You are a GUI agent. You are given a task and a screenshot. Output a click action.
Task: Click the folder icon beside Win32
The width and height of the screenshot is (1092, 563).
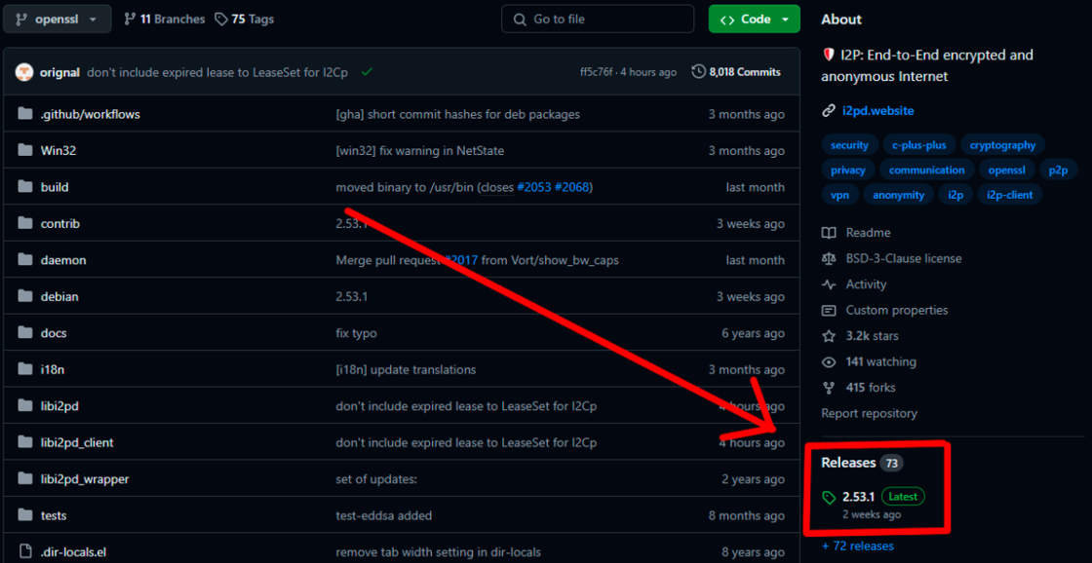25,150
